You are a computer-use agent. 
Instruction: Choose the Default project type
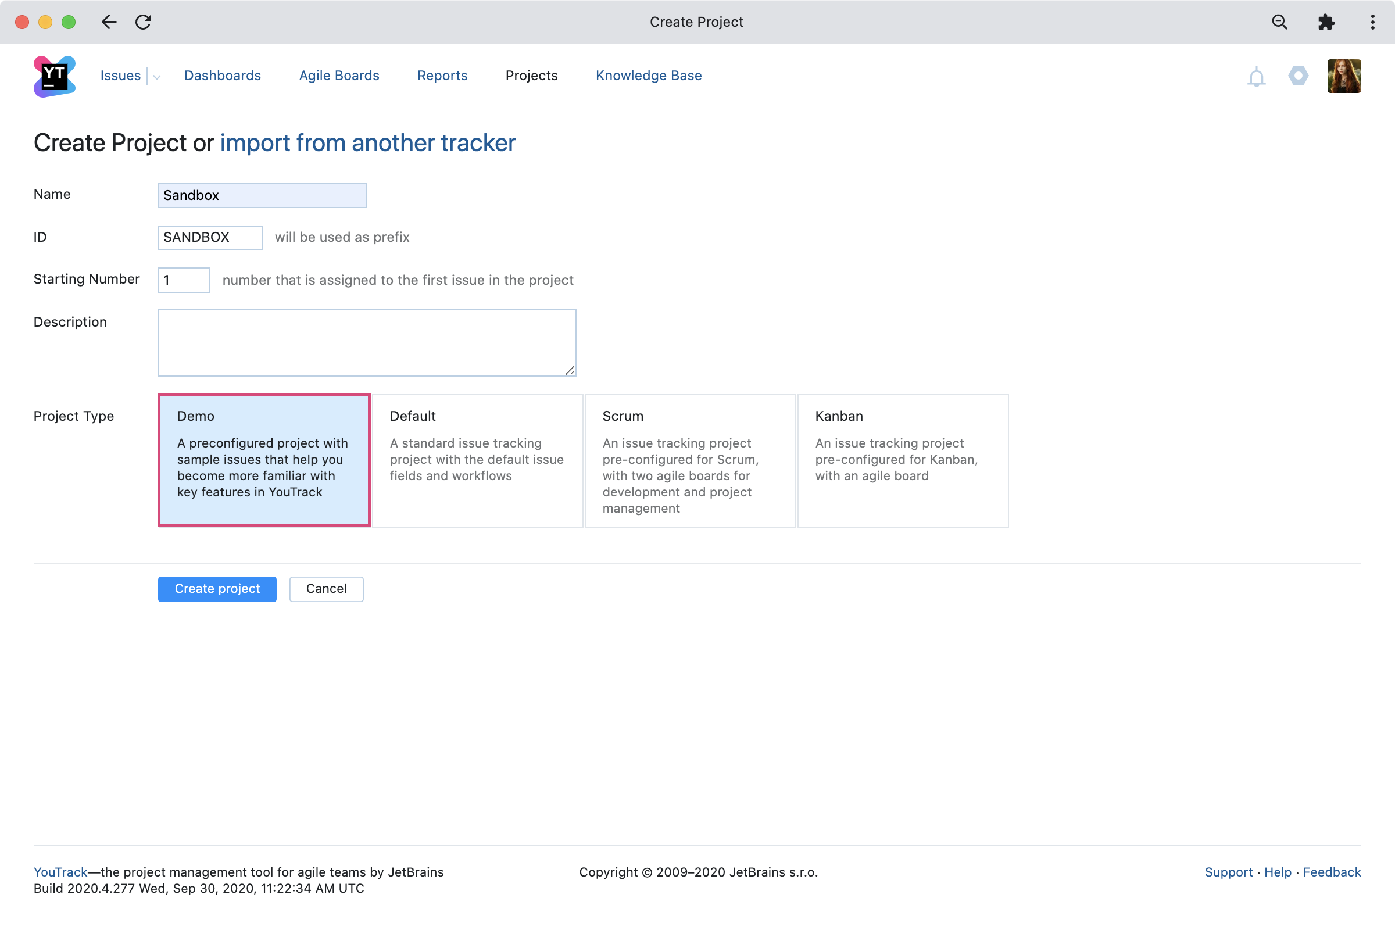477,460
